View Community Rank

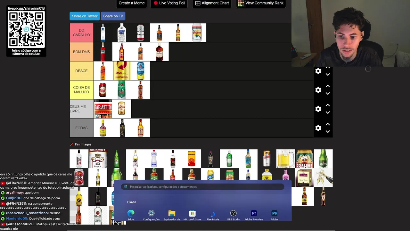tap(261, 3)
